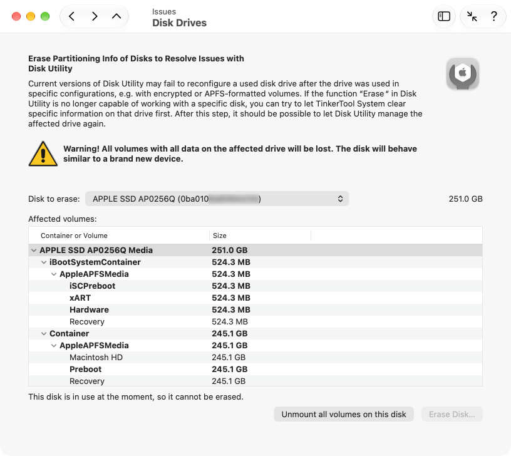Select the Recovery 524.3 MB row
The image size is (511, 456).
pyautogui.click(x=255, y=322)
